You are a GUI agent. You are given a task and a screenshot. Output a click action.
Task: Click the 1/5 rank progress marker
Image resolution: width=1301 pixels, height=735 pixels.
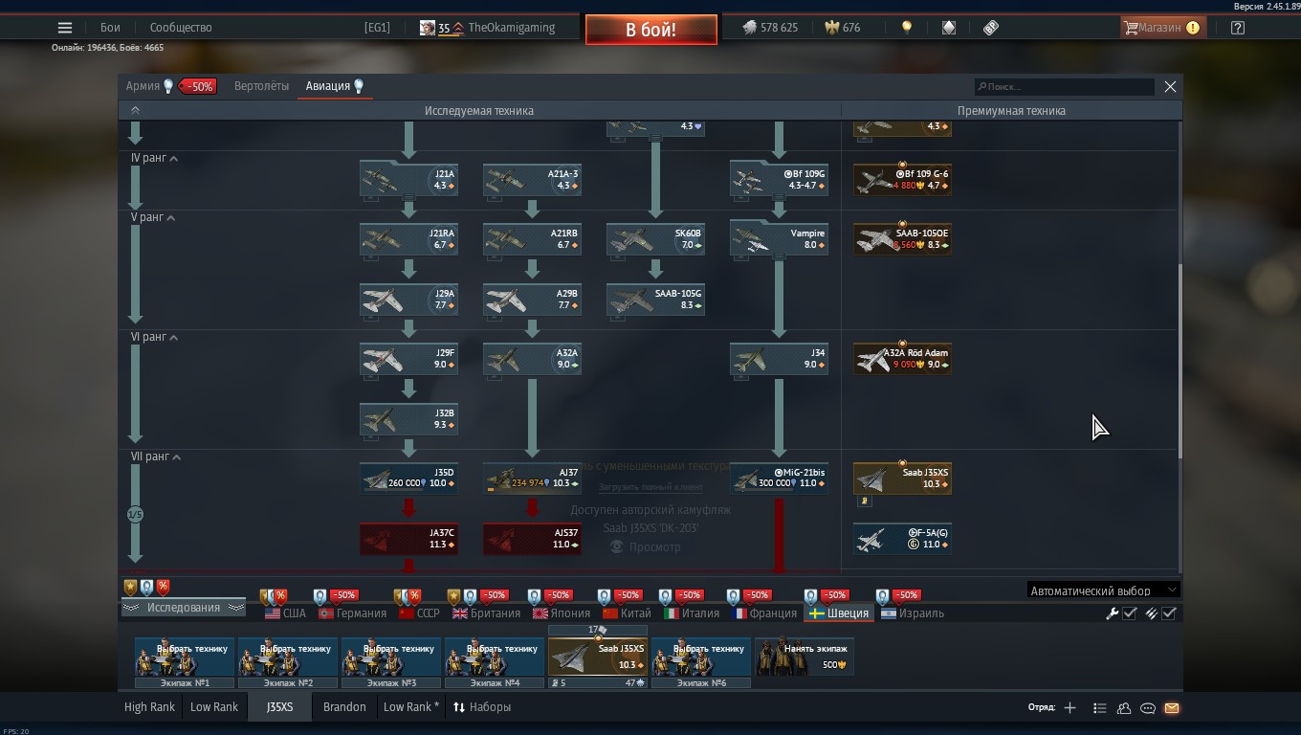tap(135, 515)
